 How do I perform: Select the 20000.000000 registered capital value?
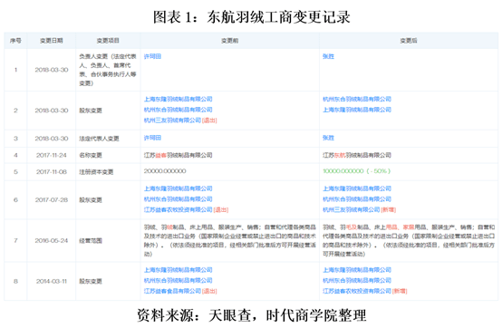point(165,171)
